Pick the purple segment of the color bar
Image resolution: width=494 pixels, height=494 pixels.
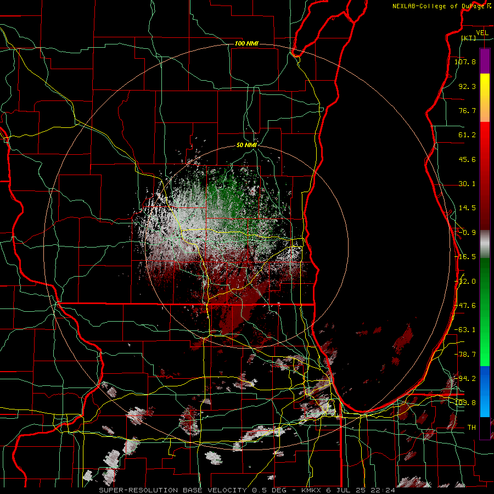pyautogui.click(x=485, y=61)
